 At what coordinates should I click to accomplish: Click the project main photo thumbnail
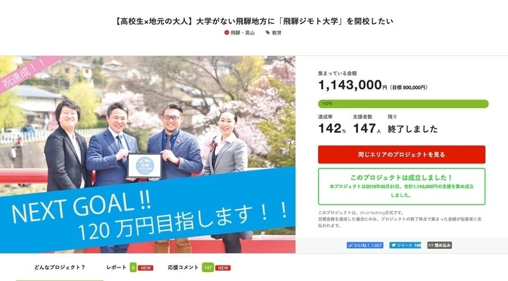pos(147,154)
